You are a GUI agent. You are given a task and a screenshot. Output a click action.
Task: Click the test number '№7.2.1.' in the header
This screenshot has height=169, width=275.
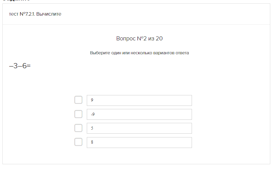(27, 14)
